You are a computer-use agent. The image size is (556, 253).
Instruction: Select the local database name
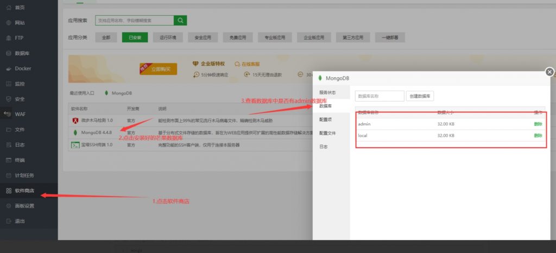click(x=362, y=135)
